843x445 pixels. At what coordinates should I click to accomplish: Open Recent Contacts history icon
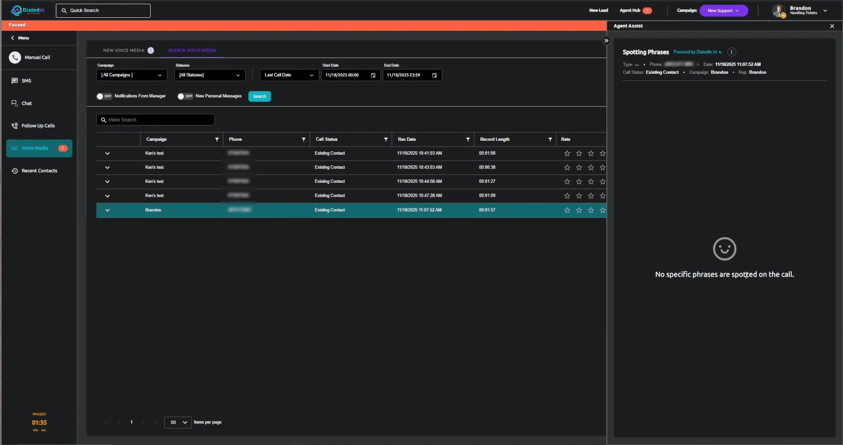coord(15,171)
